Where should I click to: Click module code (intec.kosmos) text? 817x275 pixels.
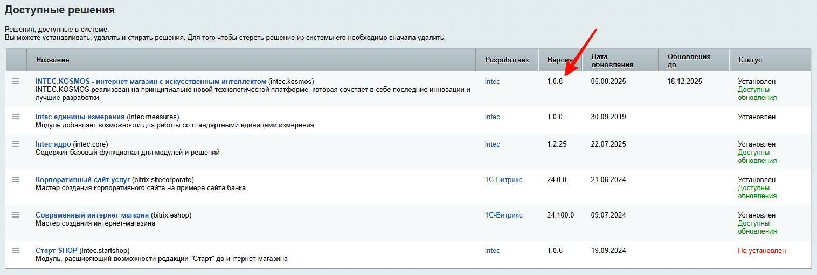pos(291,82)
